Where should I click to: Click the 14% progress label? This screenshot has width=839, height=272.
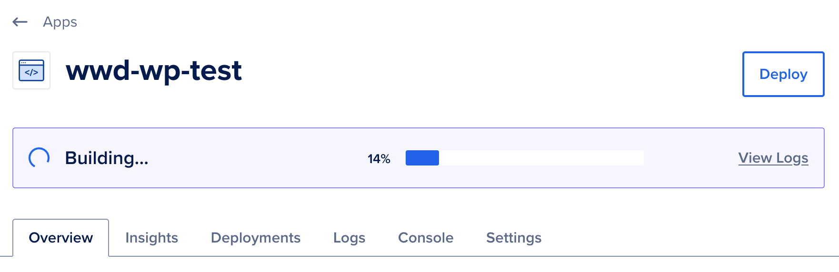379,158
